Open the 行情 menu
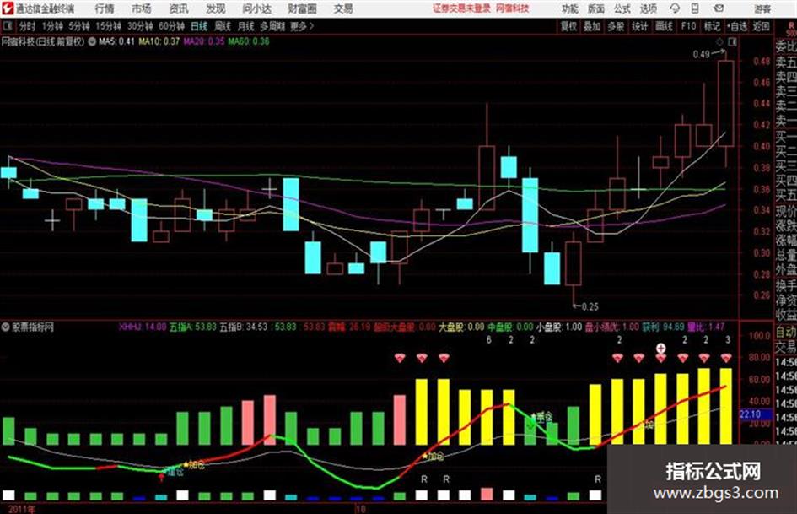Viewport: 797px width, 514px height. click(x=105, y=8)
